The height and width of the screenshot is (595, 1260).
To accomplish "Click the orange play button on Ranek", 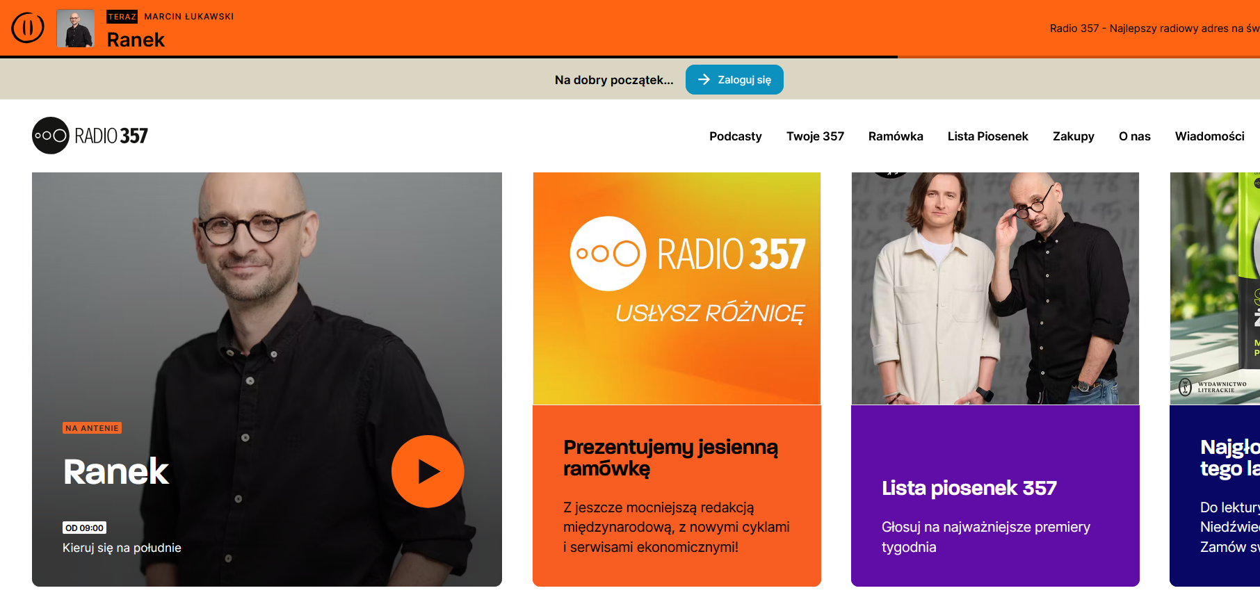I will (x=427, y=471).
